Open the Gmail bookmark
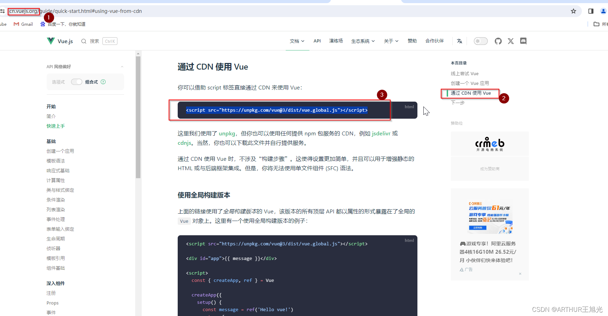This screenshot has height=316, width=608. tap(23, 24)
